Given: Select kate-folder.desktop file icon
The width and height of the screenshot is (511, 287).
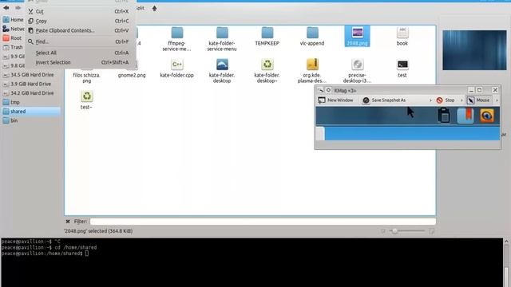Looking at the screenshot, I should (222, 65).
